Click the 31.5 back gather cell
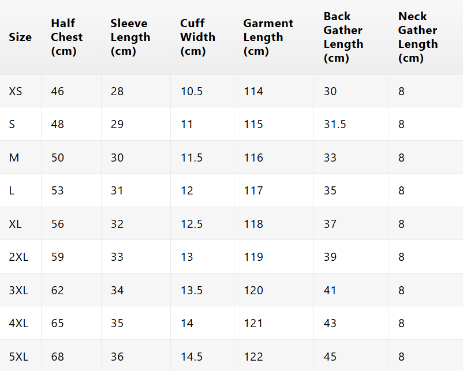 click(335, 124)
